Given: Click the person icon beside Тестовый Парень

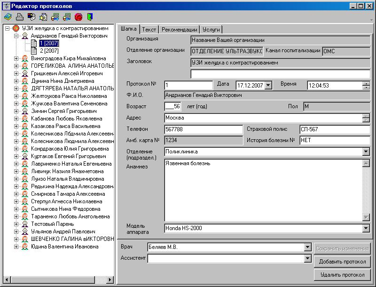Looking at the screenshot, I should [x=24, y=224].
